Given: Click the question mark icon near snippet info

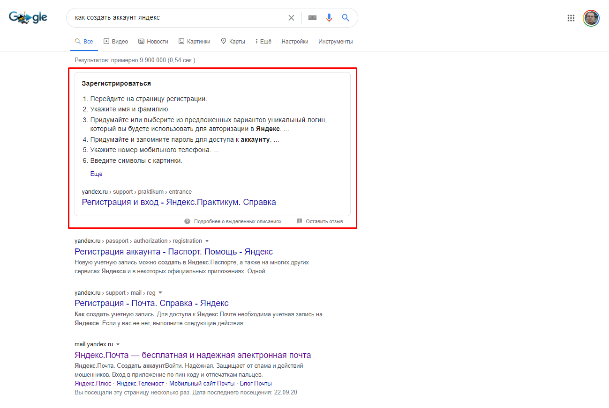Looking at the screenshot, I should pos(187,221).
